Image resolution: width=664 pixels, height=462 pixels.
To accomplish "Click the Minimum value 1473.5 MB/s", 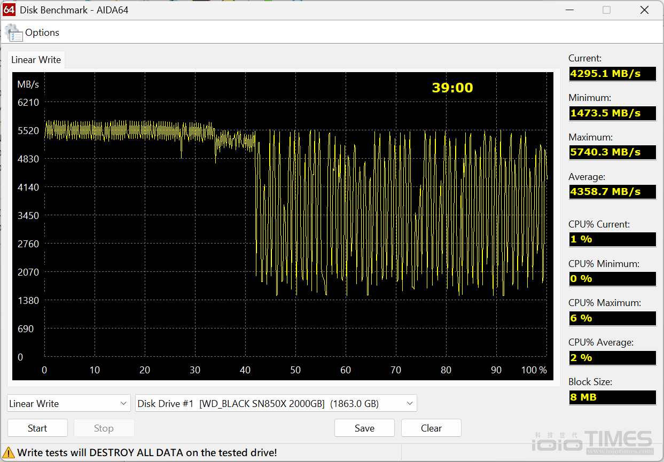I will 612,113.
